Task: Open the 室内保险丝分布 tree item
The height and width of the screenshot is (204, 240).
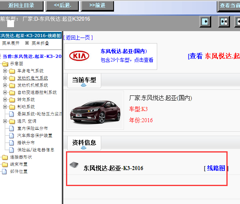Action: tap(32, 128)
